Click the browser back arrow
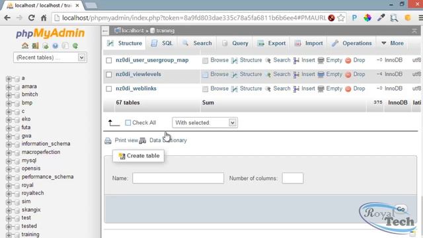The height and width of the screenshot is (238, 423). click(x=7, y=18)
